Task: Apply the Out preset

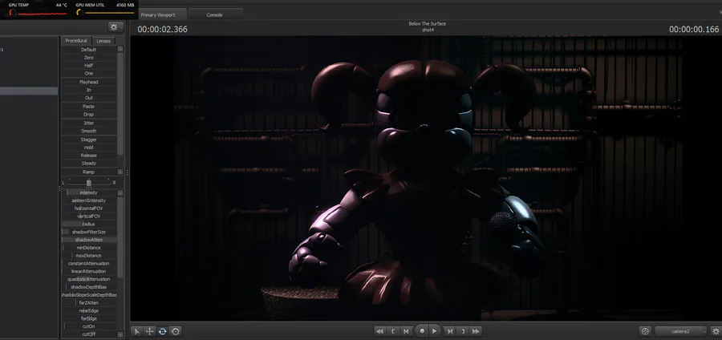Action: (89, 98)
